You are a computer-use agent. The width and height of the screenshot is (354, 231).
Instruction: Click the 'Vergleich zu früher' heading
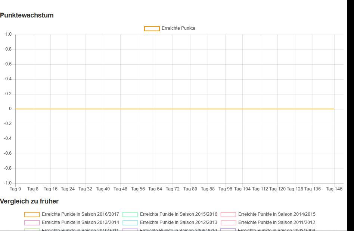(x=29, y=201)
